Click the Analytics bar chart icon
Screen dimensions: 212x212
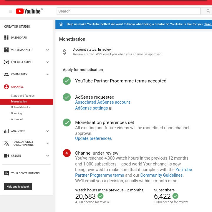[x=6, y=131]
